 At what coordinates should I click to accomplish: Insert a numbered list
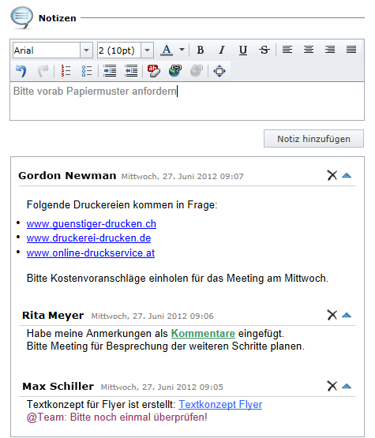pos(66,71)
